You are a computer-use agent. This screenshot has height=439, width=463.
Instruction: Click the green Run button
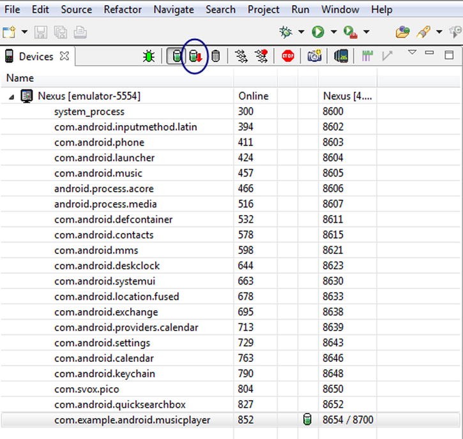318,31
